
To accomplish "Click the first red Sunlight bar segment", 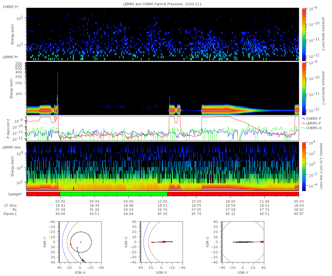I will click(43, 194).
